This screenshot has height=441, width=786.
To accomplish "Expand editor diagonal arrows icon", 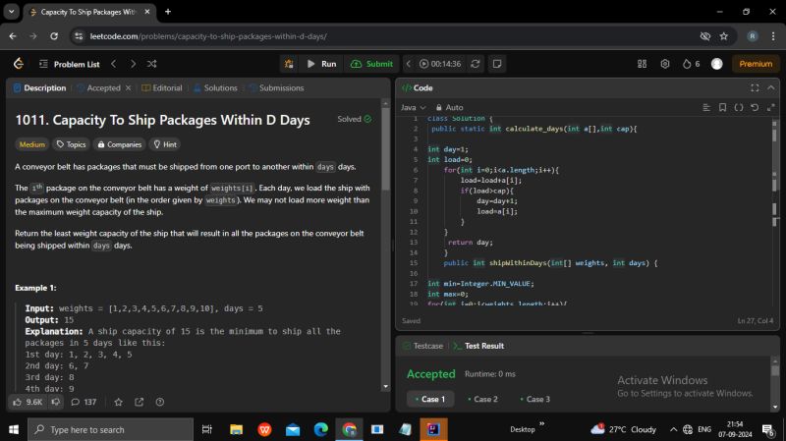I will (x=771, y=107).
